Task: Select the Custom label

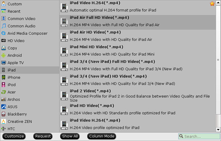Action: click(x=15, y=4)
